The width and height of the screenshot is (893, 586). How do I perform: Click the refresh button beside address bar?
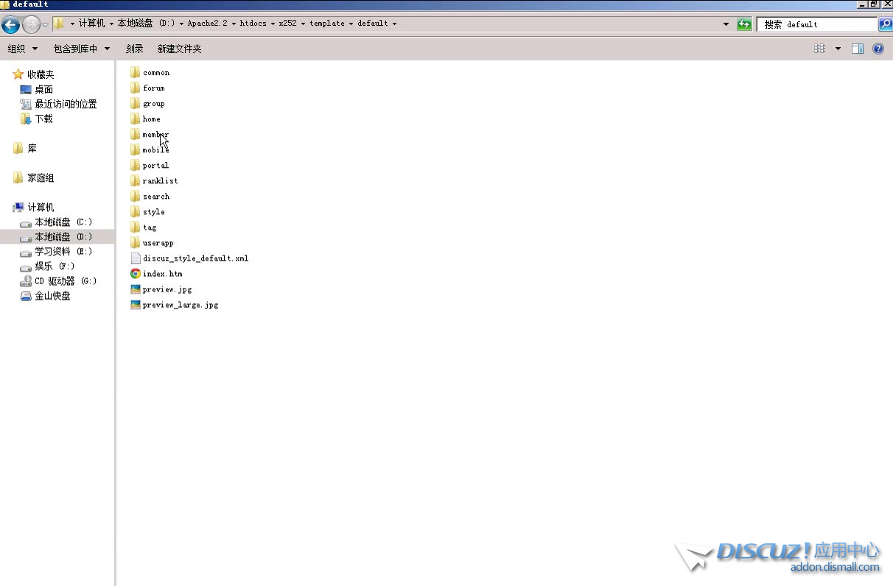(x=745, y=24)
